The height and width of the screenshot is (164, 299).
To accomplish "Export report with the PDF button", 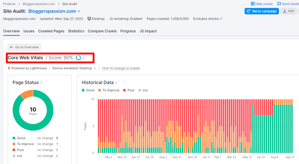I will pos(289,11).
